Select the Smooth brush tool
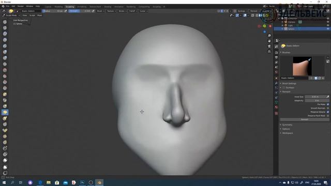331x186 pixels. pos(5,70)
